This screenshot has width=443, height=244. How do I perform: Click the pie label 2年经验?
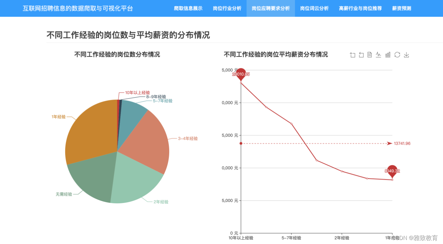[x=161, y=202]
